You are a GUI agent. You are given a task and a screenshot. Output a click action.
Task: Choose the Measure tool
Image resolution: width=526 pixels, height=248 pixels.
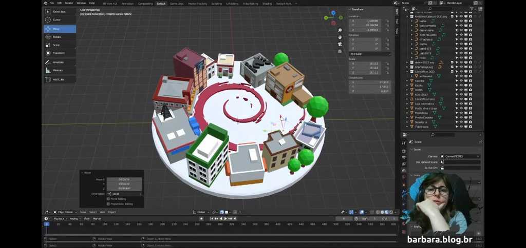[x=60, y=70]
